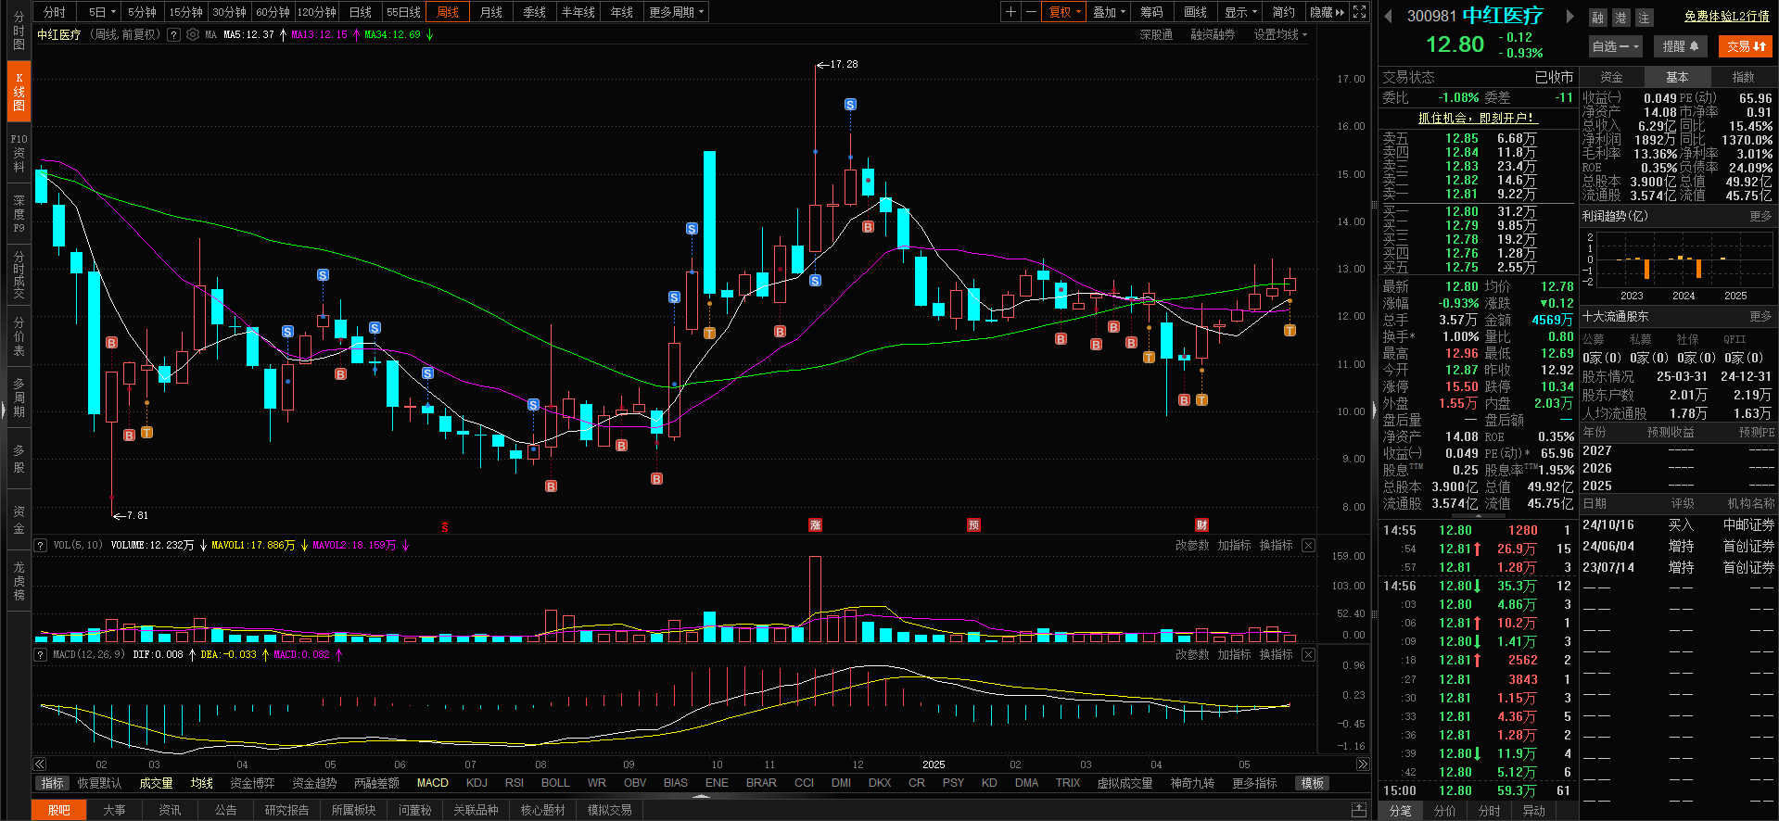Open 叠加 overlay dropdown

click(x=1109, y=12)
